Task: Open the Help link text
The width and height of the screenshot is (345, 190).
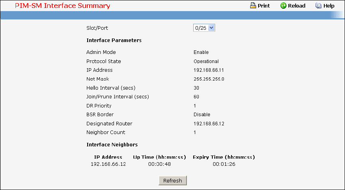Action: pyautogui.click(x=329, y=6)
